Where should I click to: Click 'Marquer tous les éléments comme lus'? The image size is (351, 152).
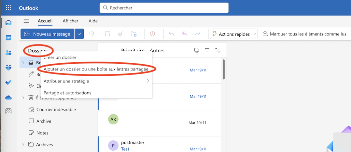(304, 34)
